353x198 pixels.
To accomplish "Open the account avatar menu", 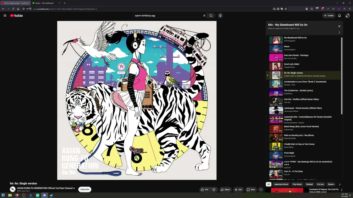I will tap(347, 16).
